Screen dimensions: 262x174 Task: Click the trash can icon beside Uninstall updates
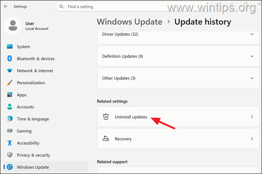106,117
